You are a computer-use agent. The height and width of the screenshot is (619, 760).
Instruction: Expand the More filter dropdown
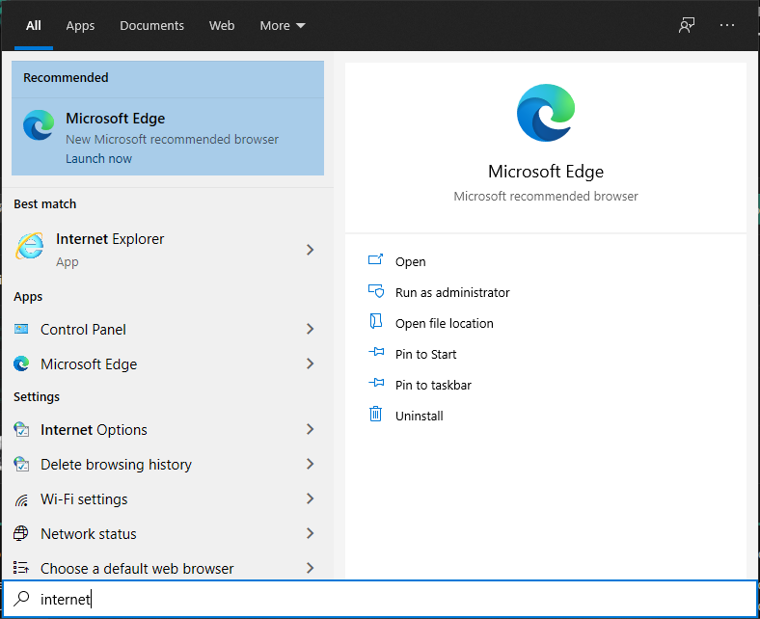282,26
